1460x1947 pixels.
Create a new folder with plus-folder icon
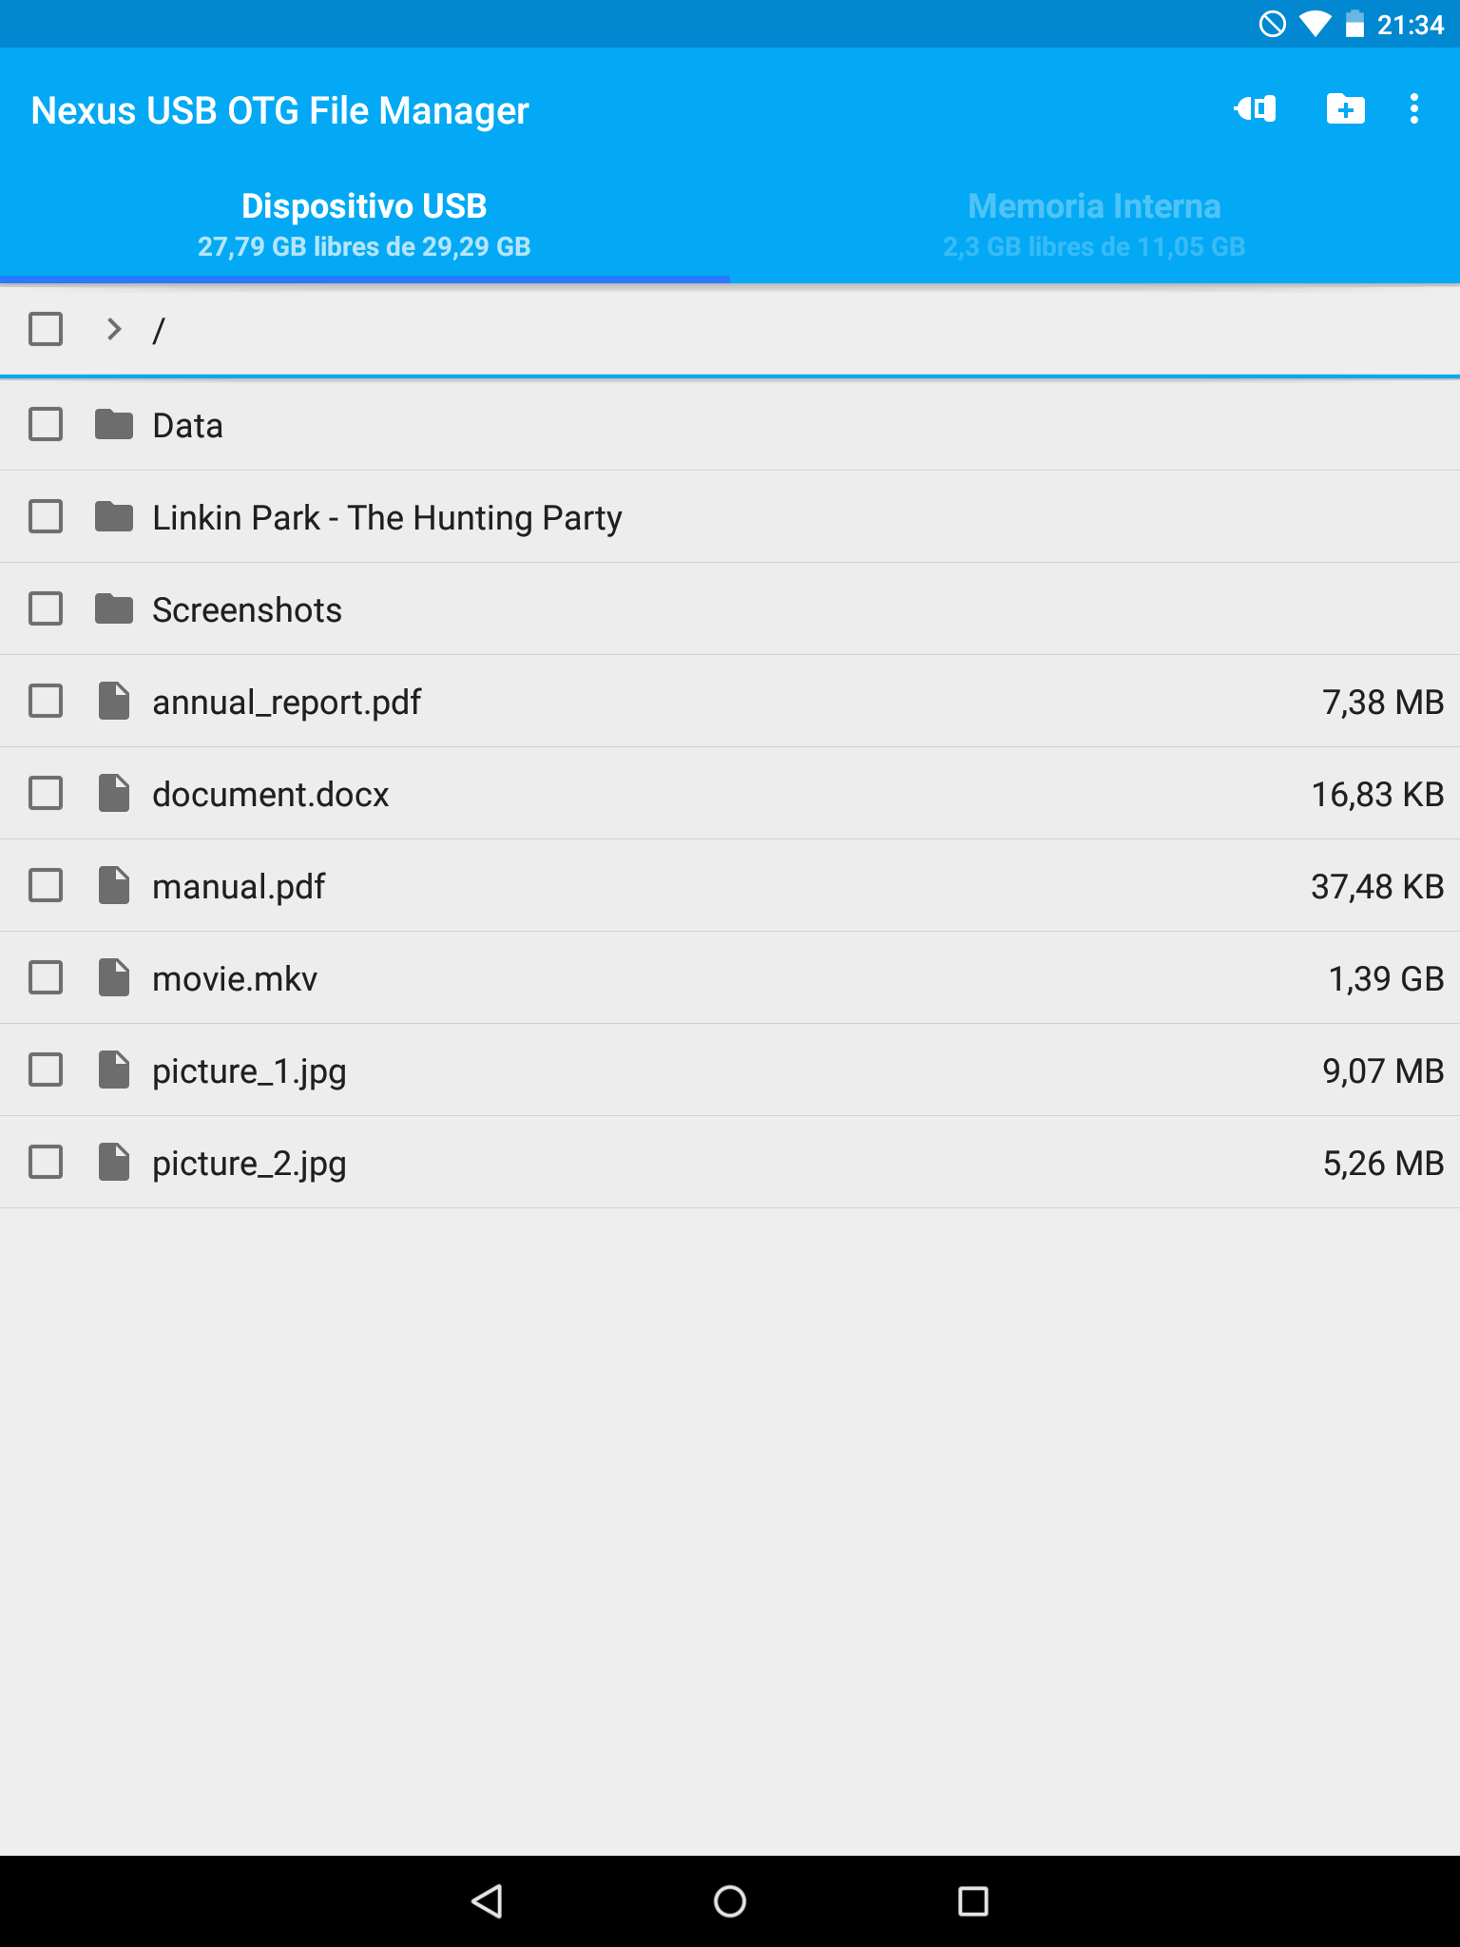tap(1345, 109)
